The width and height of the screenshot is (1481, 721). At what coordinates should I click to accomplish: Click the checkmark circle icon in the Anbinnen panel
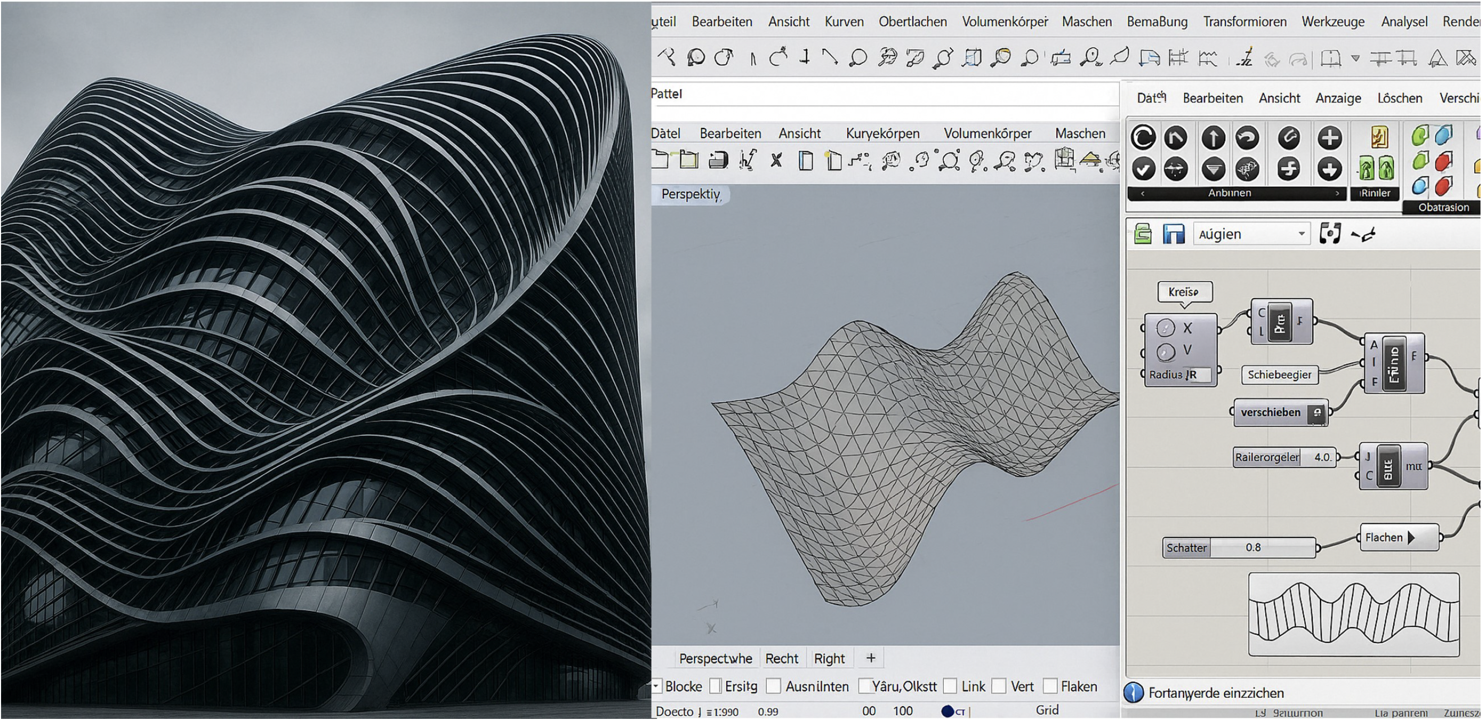1143,169
